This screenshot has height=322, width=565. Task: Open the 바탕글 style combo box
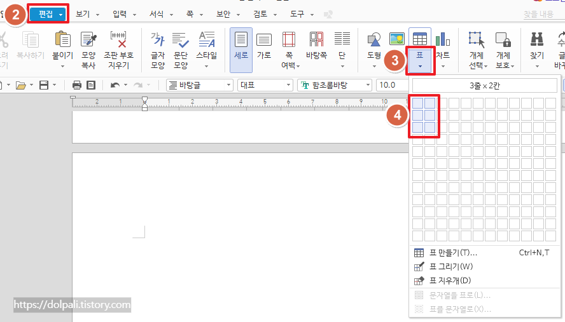[200, 85]
